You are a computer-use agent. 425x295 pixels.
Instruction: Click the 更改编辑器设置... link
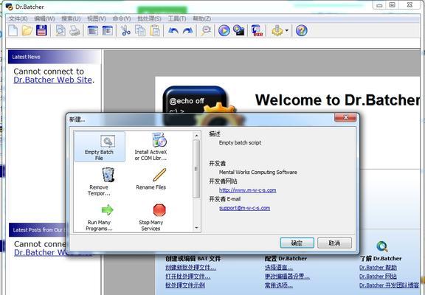287,277
